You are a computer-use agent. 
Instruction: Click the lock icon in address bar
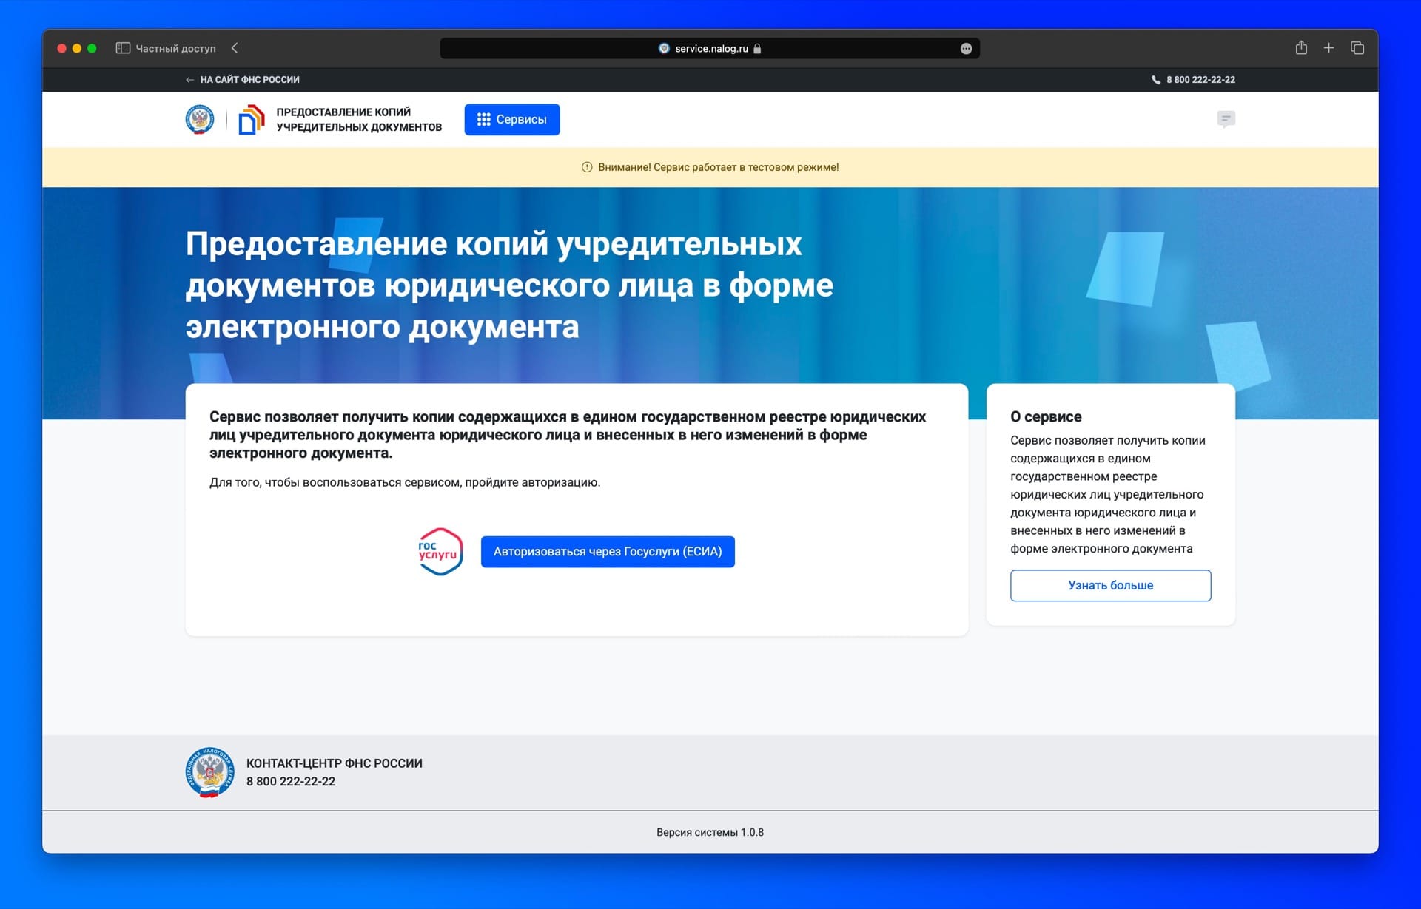[x=757, y=49]
